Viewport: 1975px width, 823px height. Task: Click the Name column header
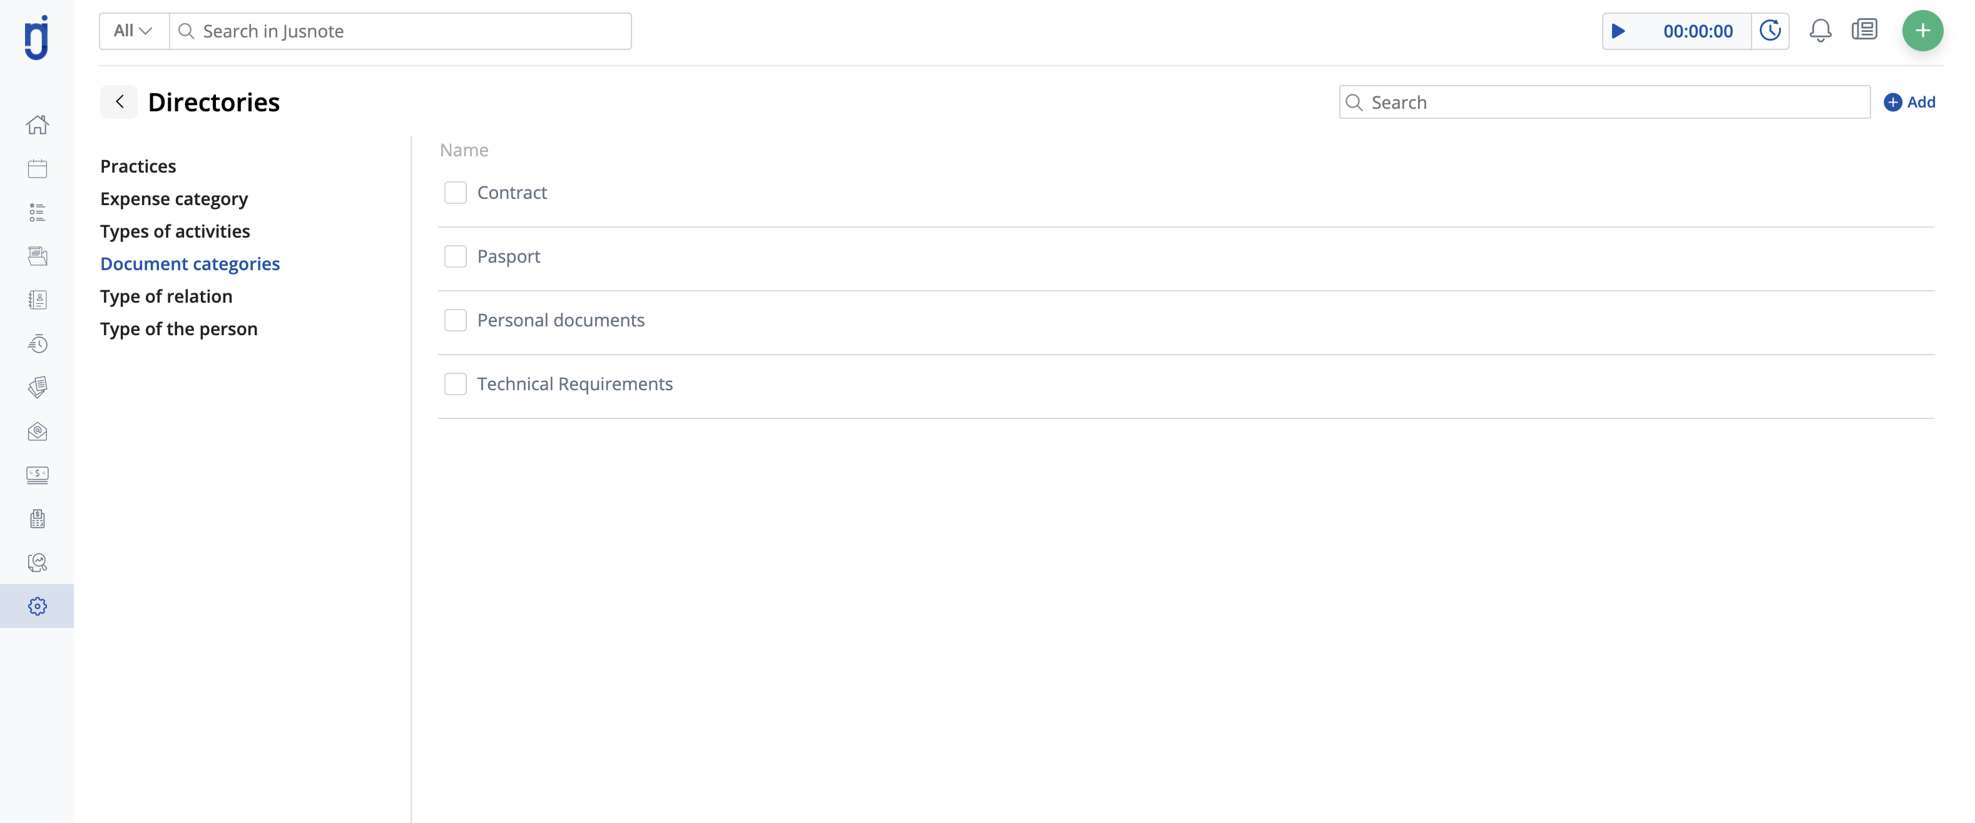click(464, 149)
